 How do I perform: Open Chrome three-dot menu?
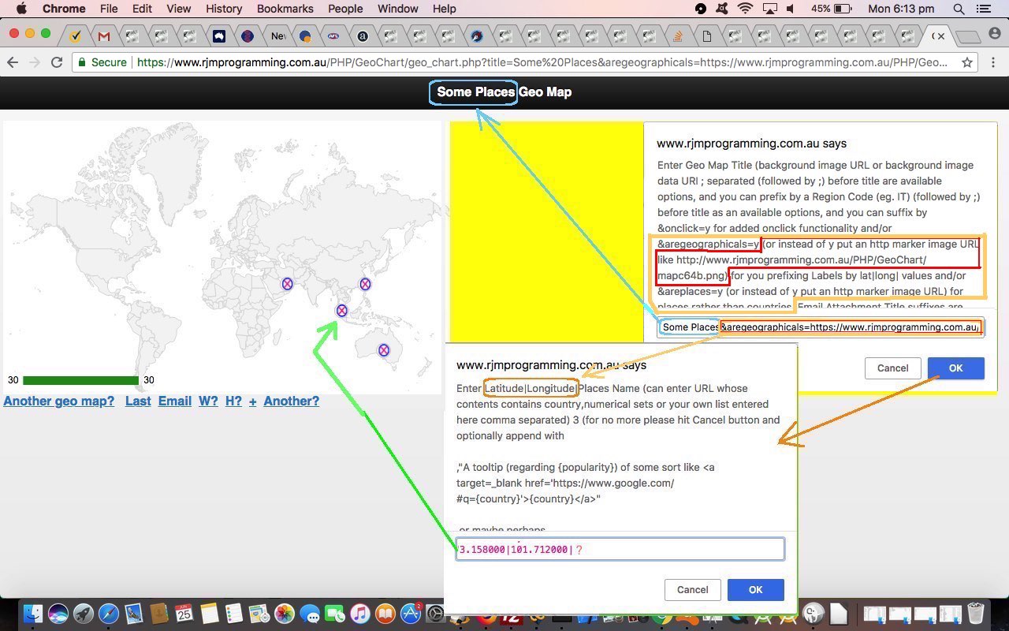pyautogui.click(x=993, y=62)
